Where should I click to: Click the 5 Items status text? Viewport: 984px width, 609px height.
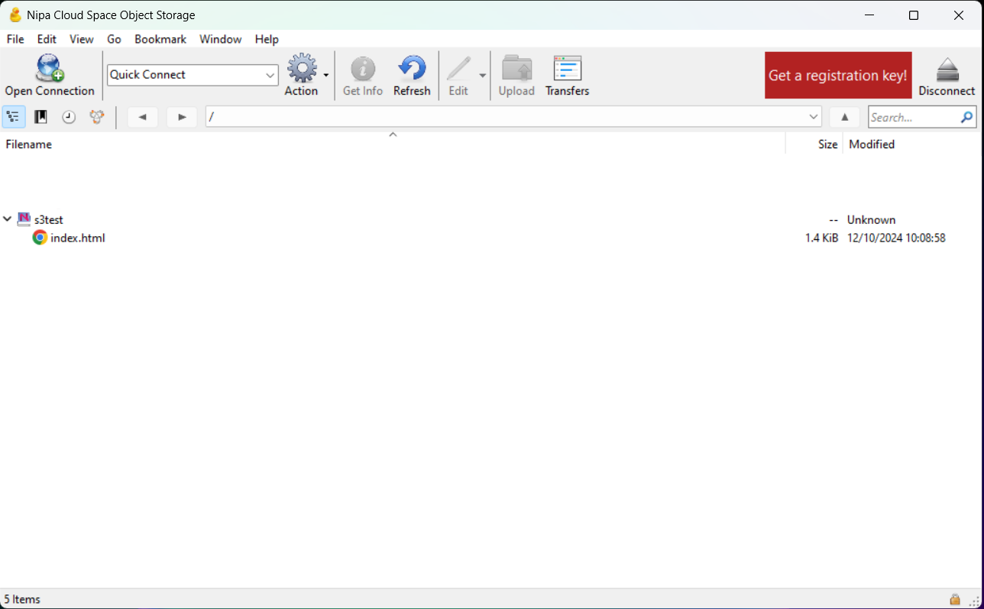[x=22, y=599]
